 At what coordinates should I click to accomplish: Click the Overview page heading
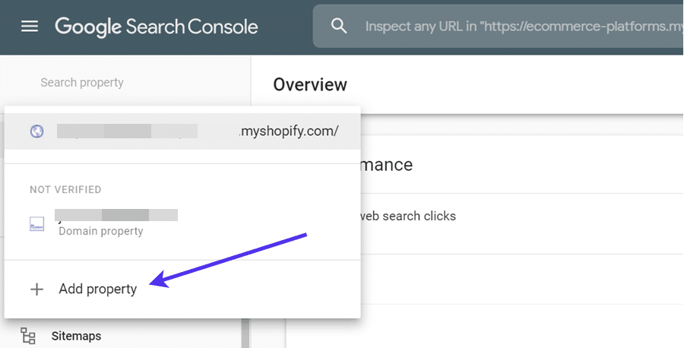point(310,84)
